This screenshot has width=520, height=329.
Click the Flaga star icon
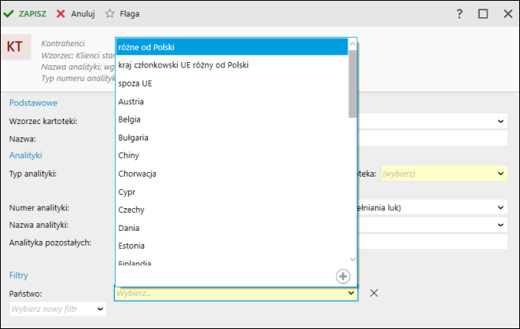click(x=110, y=13)
